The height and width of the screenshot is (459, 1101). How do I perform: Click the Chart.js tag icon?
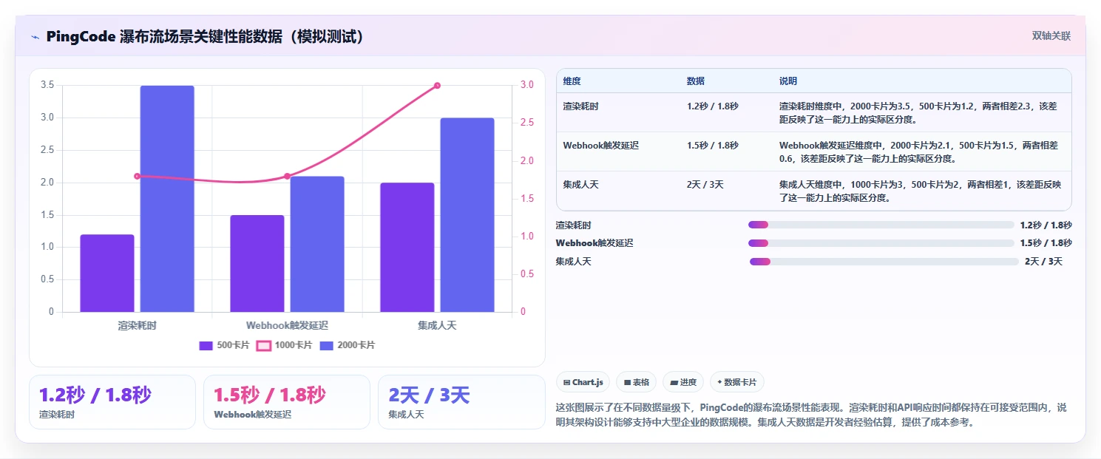(566, 383)
